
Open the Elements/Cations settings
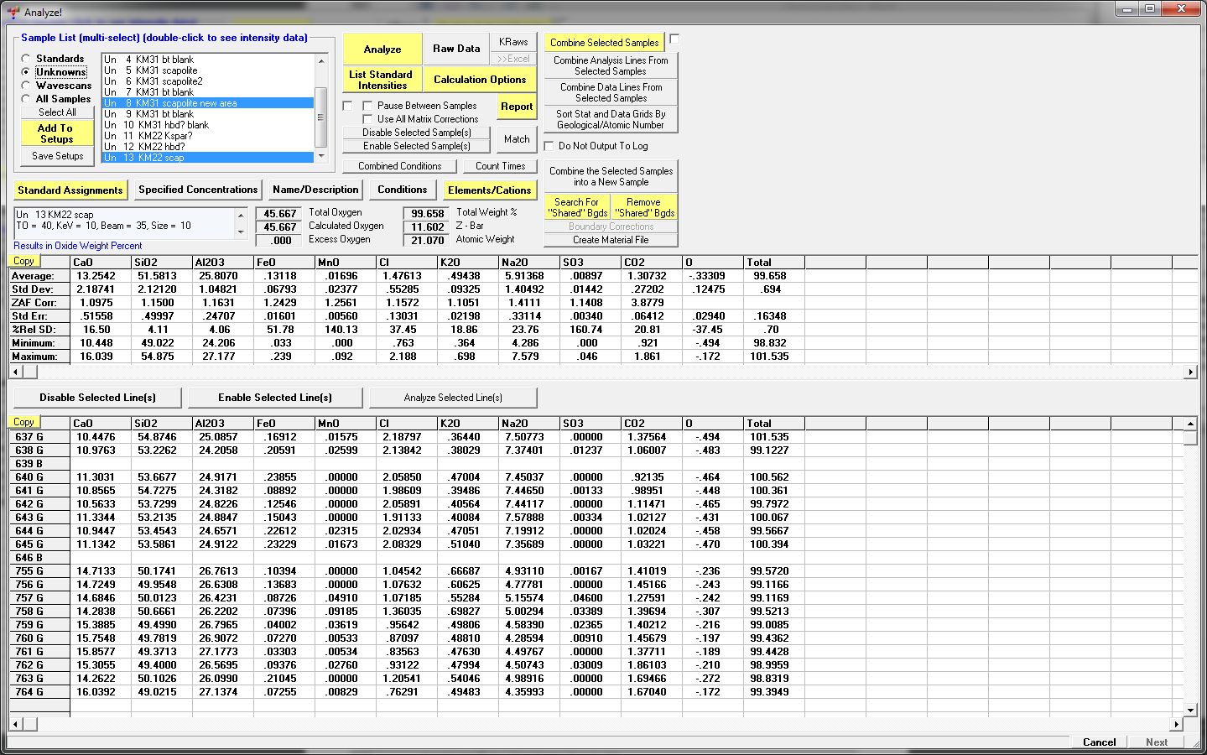click(489, 190)
